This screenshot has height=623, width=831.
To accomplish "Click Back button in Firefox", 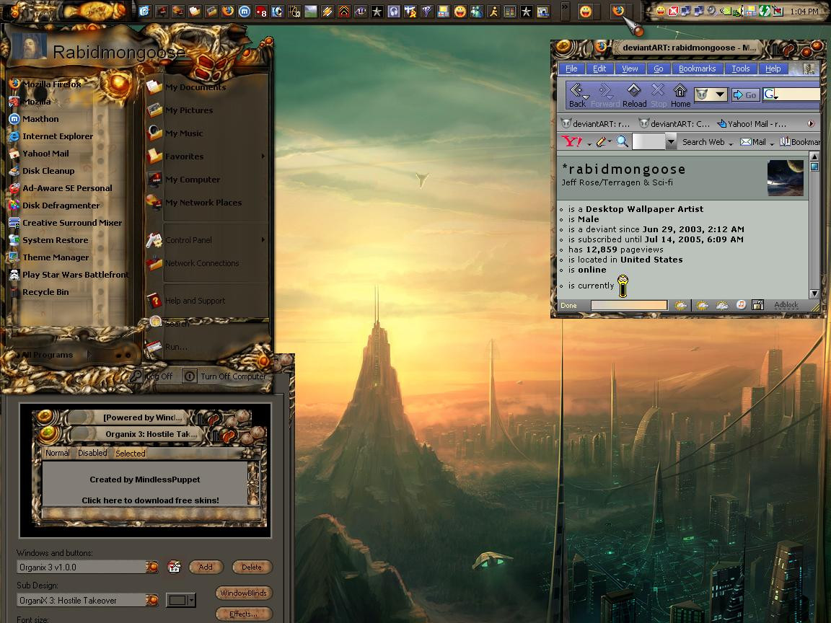I will 578,96.
